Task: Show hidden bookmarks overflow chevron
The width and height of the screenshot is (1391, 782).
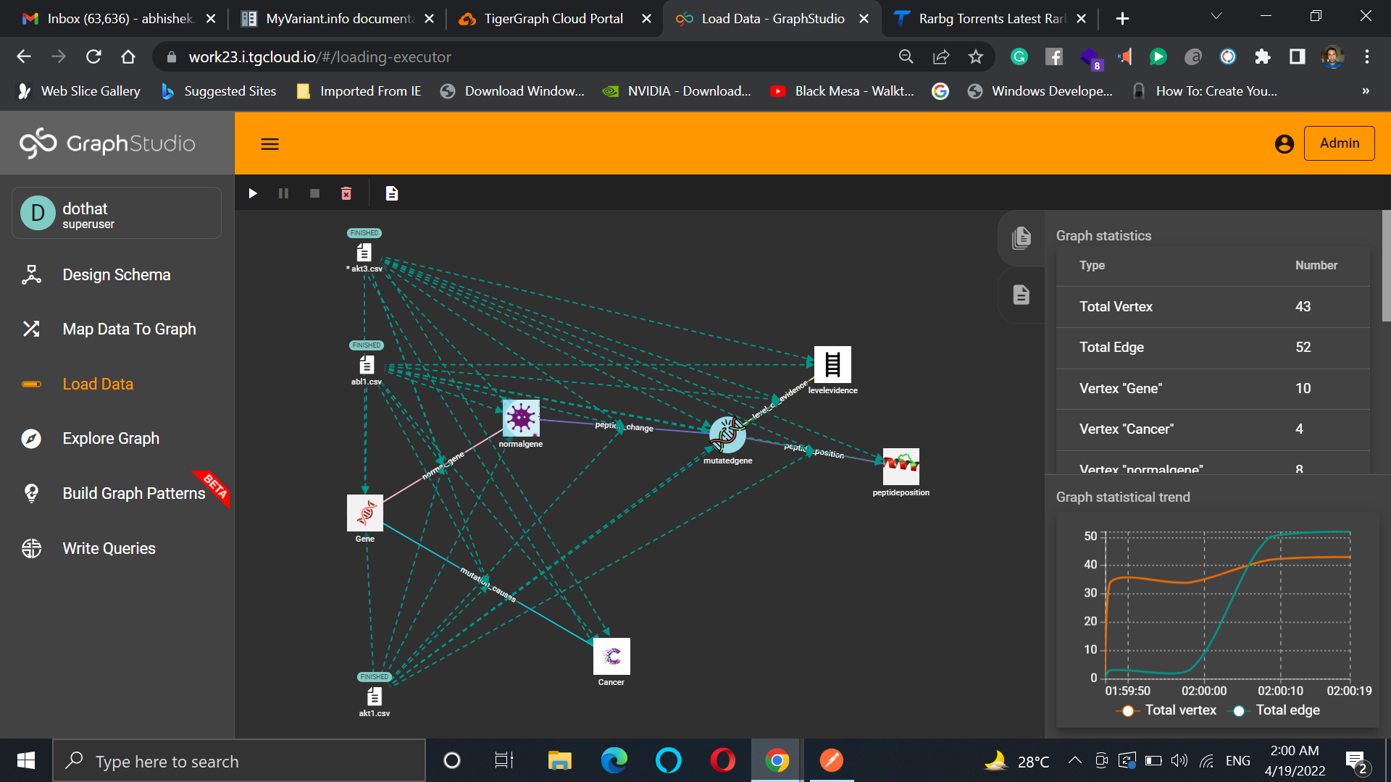Action: click(x=1365, y=91)
